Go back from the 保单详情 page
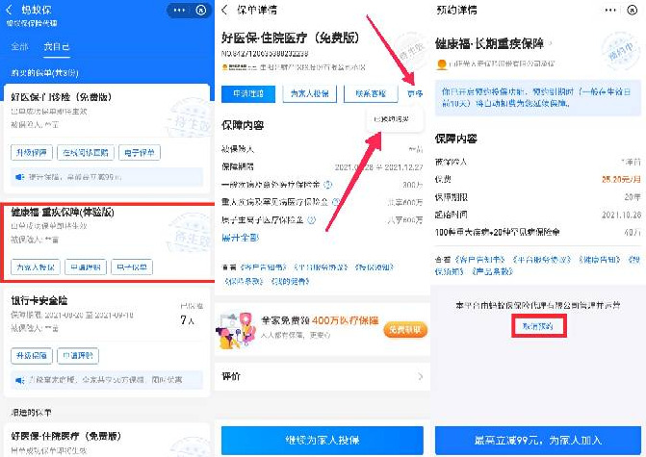The image size is (646, 457). [224, 10]
